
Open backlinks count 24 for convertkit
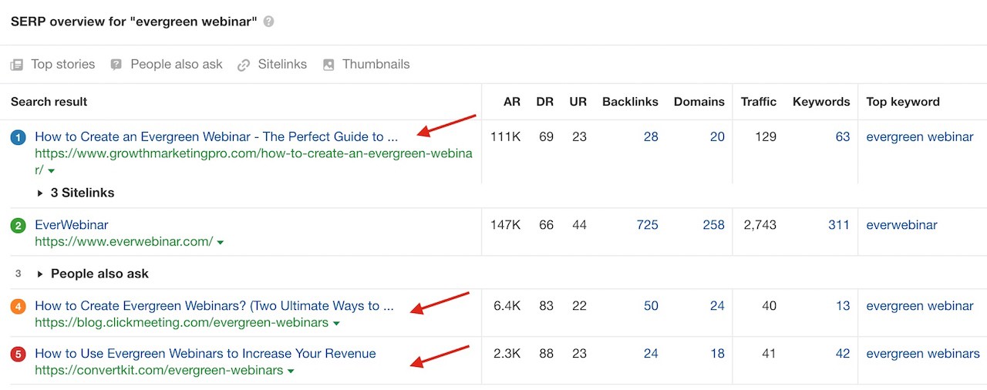click(651, 354)
